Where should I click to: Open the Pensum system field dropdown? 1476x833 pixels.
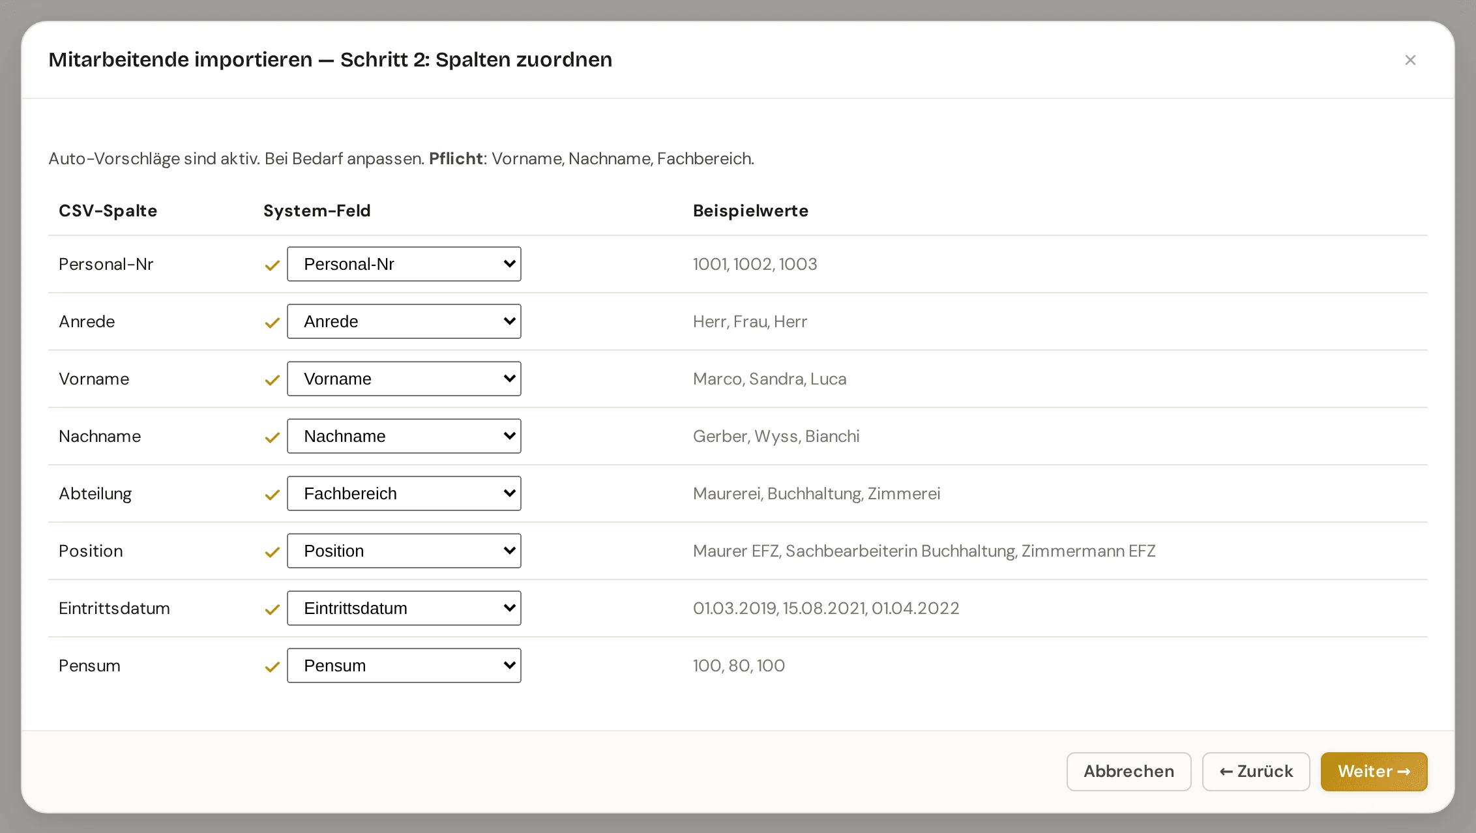tap(404, 665)
